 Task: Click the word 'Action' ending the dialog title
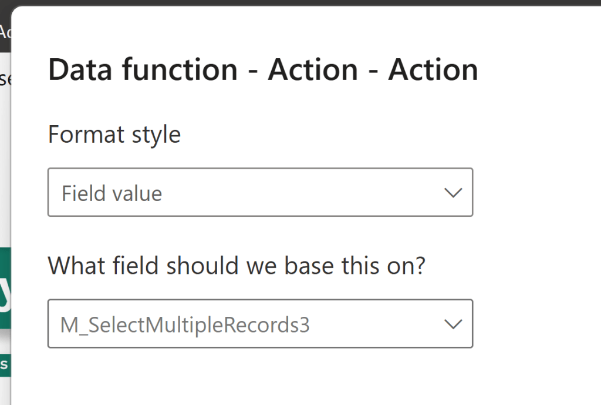click(433, 70)
